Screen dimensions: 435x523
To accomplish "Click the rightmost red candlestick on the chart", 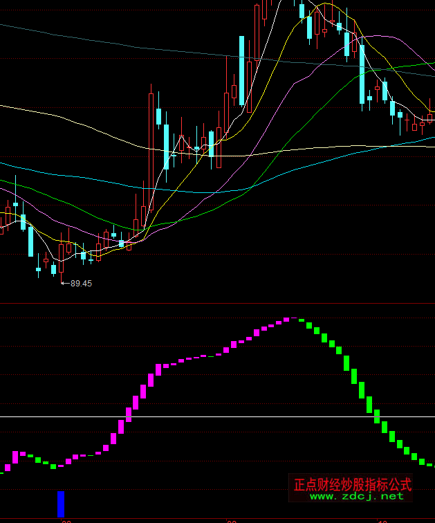I will (x=430, y=117).
